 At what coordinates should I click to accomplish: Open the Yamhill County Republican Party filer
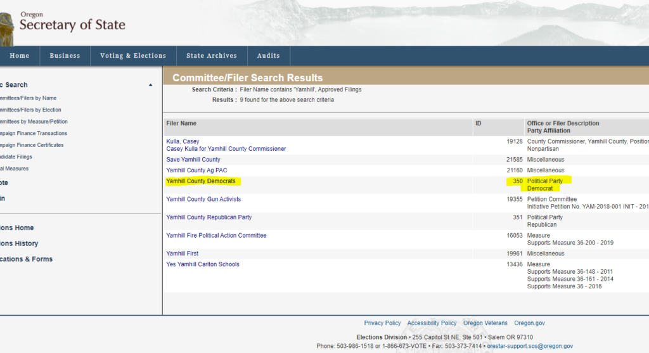pos(209,217)
